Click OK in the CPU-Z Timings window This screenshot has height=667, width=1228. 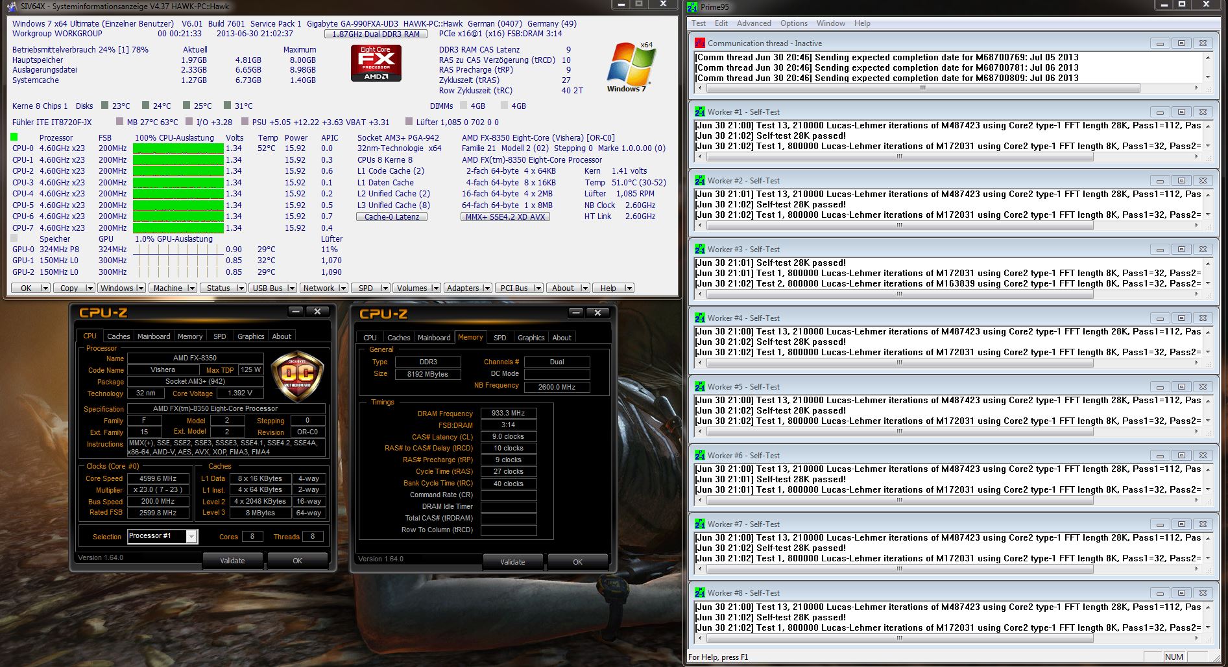[577, 562]
